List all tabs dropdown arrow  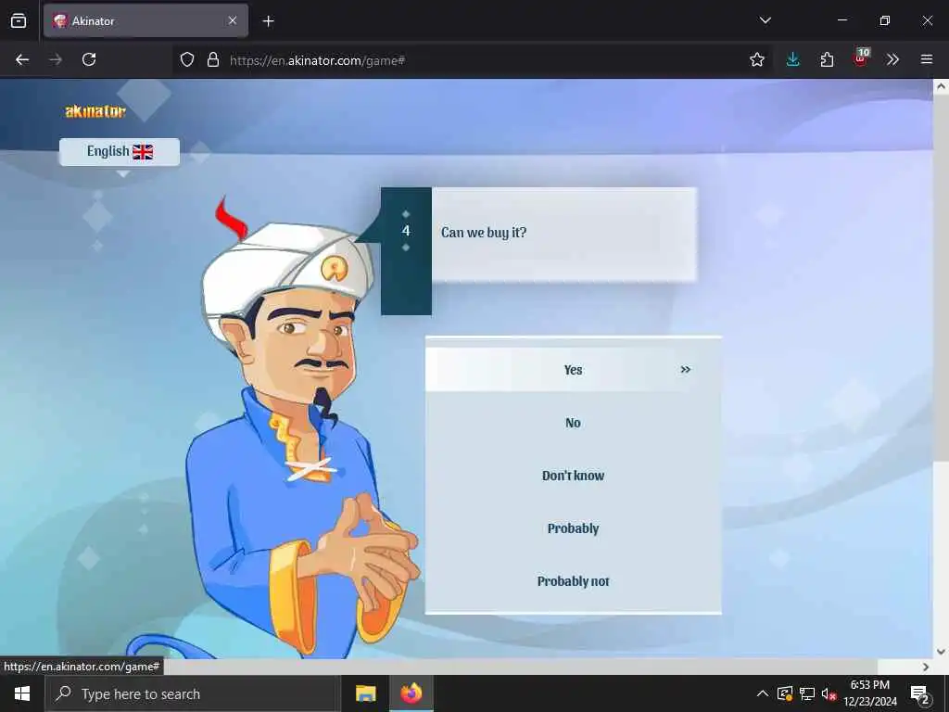pos(765,20)
